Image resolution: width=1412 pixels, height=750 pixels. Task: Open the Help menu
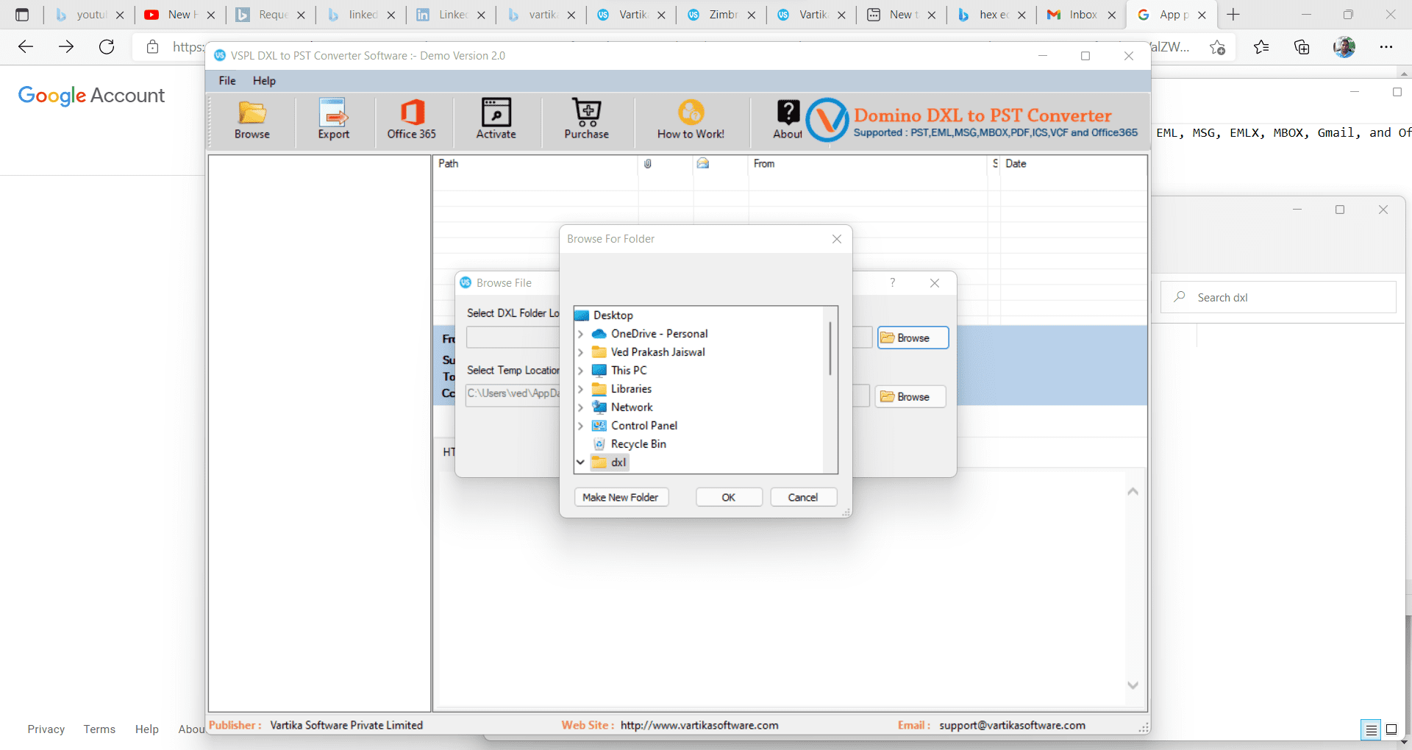pos(264,81)
